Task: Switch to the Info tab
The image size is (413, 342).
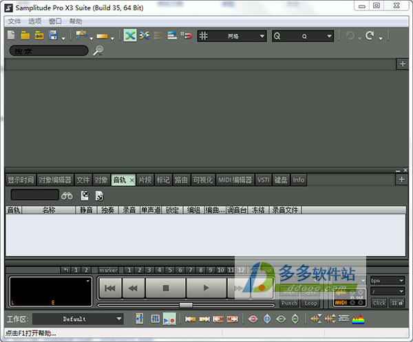Action: pyautogui.click(x=299, y=180)
